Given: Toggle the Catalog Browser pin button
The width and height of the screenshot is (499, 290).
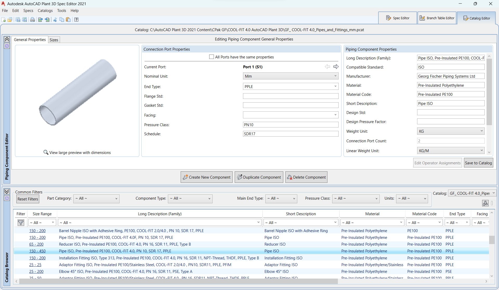Looking at the screenshot, I should click(x=7, y=198).
